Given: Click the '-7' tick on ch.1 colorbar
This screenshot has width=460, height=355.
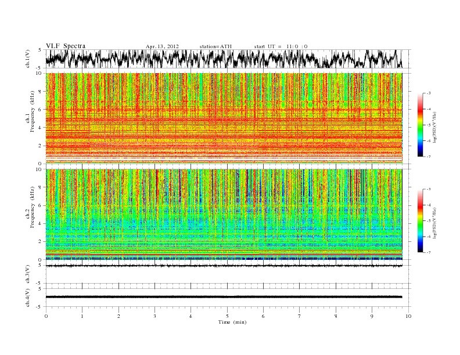Looking at the screenshot, I should click(428, 157).
